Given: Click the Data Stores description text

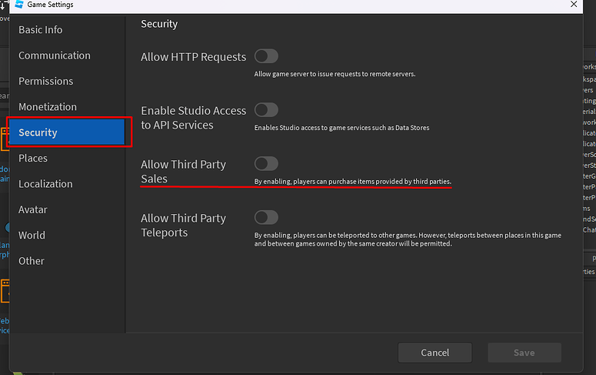Looking at the screenshot, I should pos(341,128).
